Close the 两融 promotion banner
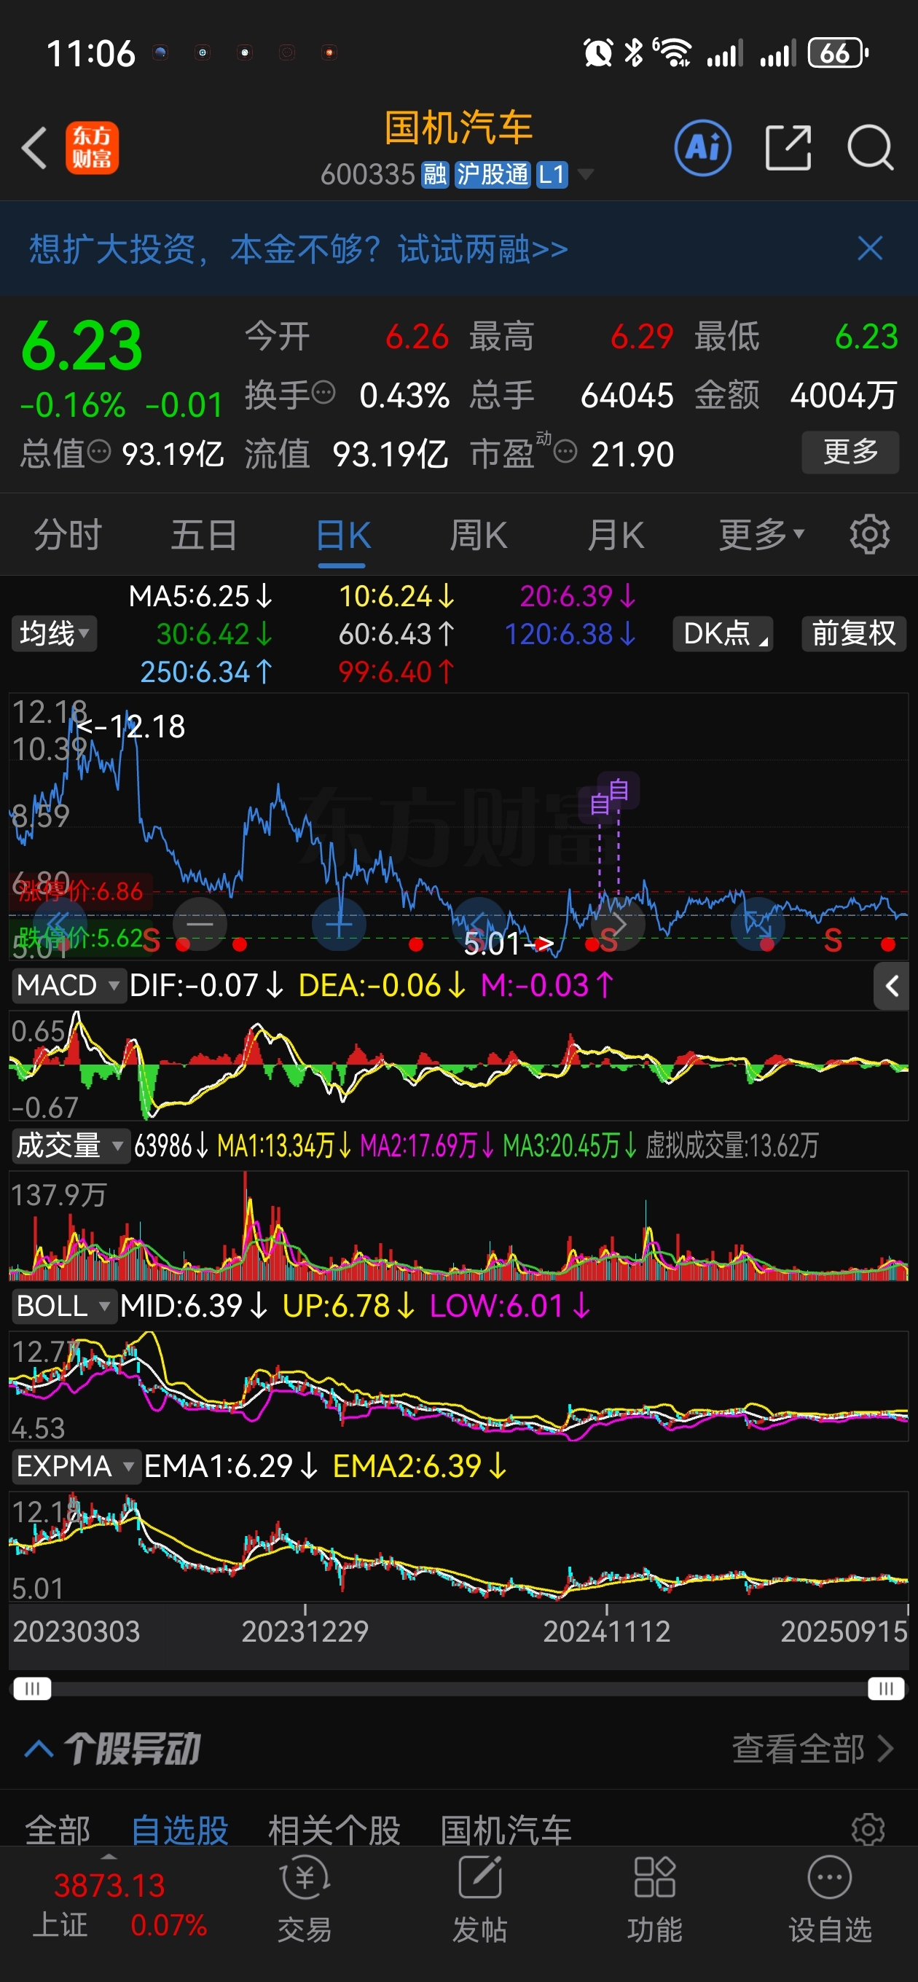Screen dimensions: 918x1982 pyautogui.click(x=869, y=248)
